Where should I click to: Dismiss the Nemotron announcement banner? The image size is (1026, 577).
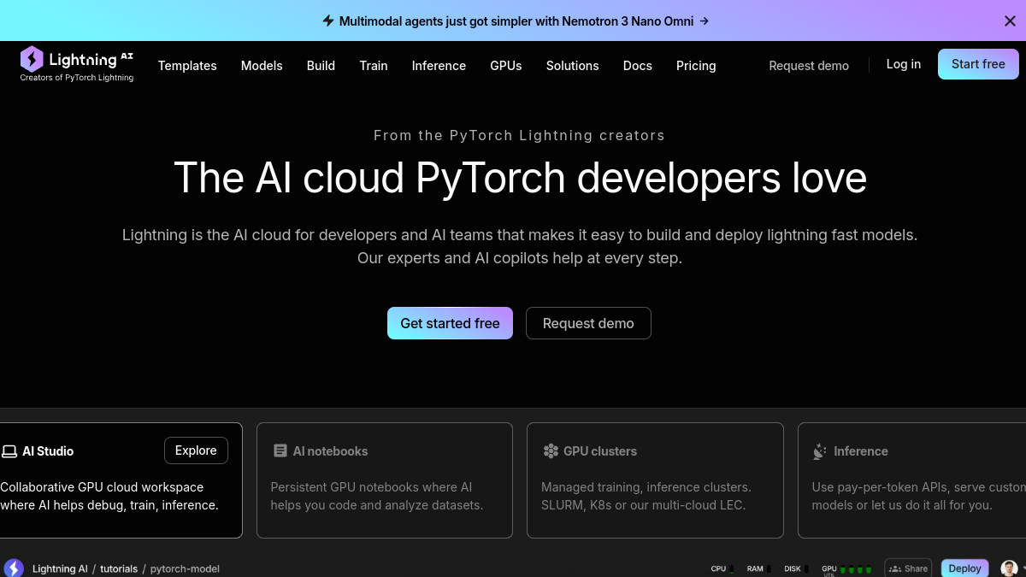coord(1010,21)
